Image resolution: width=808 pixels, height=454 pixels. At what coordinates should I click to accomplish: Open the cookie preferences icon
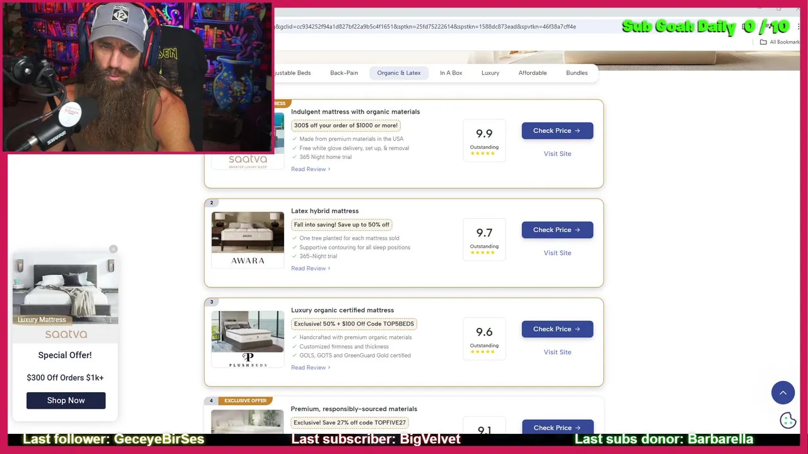pyautogui.click(x=788, y=420)
